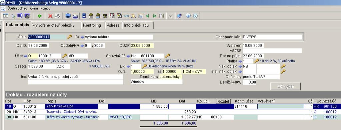Click the first padlock toolbar icon
Image resolution: width=341 pixels, height=130 pixels.
[91, 16]
